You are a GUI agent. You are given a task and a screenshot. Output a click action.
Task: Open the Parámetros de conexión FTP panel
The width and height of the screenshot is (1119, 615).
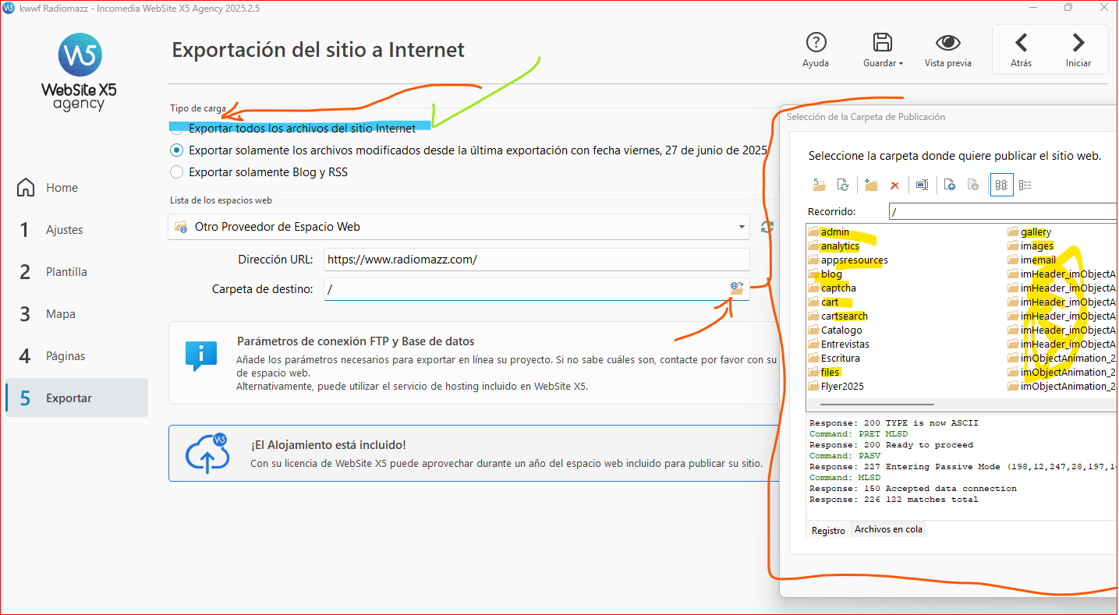click(x=474, y=362)
